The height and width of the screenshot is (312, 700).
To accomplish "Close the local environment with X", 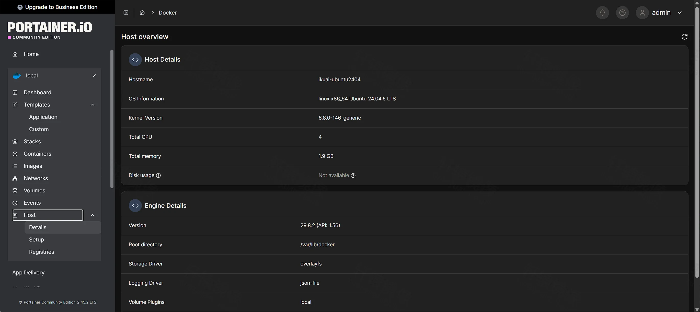I will coord(94,76).
